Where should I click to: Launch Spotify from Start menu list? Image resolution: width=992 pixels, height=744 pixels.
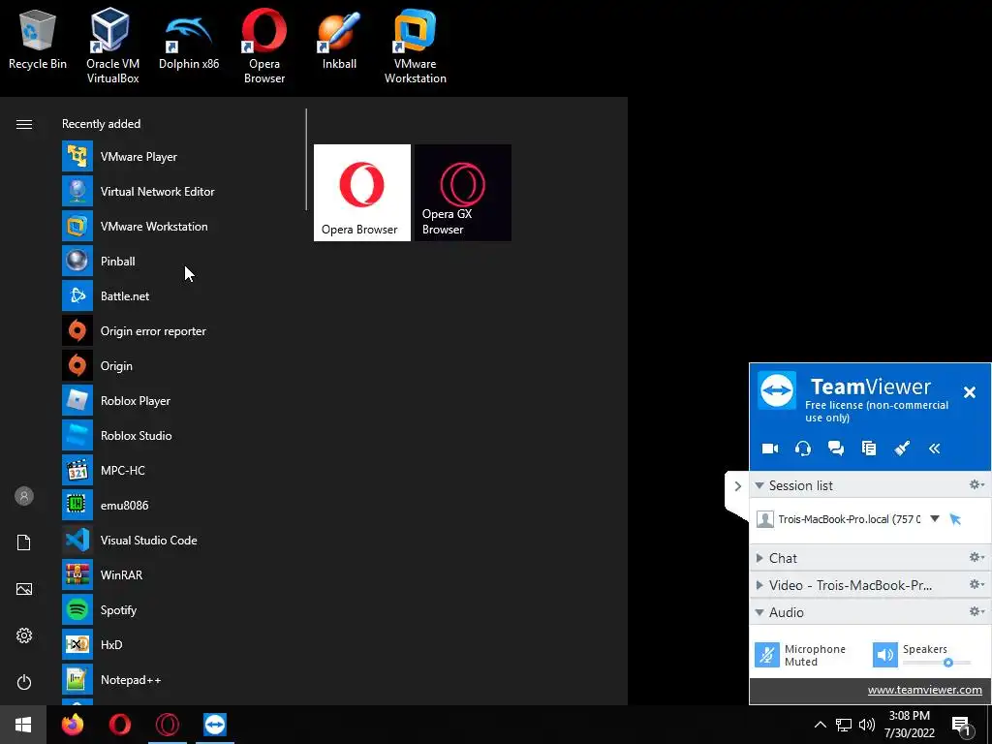[180, 610]
